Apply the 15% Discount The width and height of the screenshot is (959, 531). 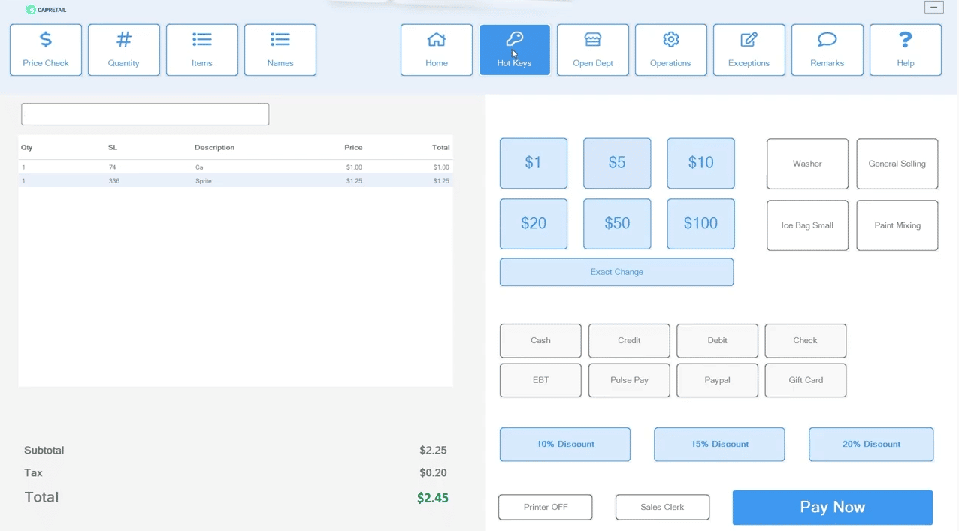click(x=719, y=445)
